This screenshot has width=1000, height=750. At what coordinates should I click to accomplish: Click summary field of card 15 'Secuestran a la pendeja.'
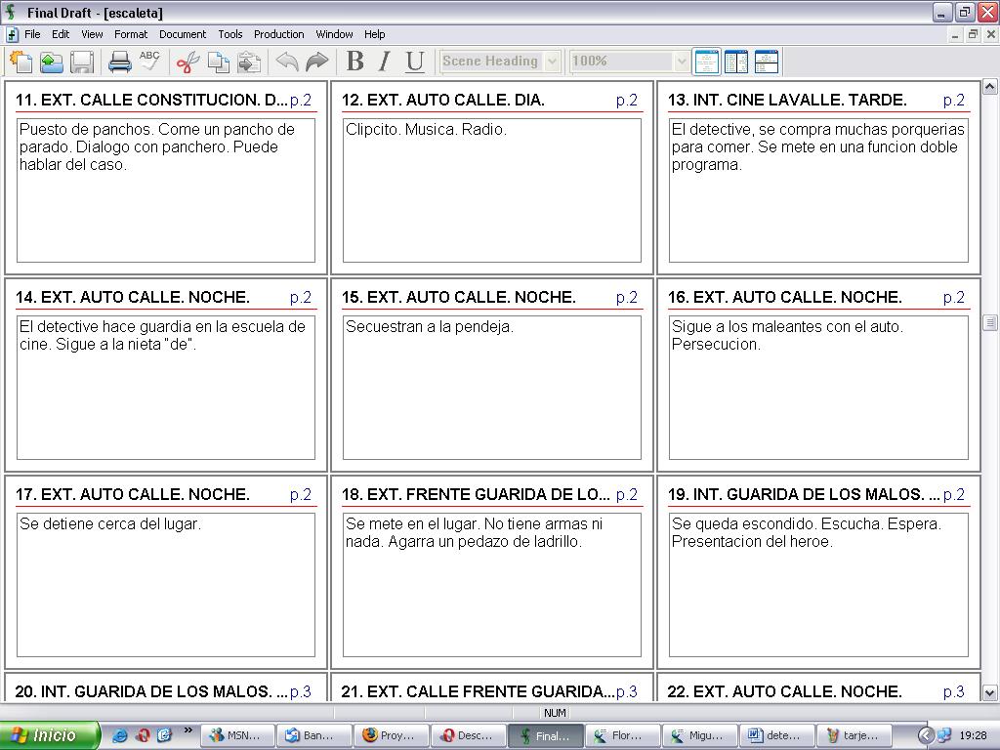[492, 387]
